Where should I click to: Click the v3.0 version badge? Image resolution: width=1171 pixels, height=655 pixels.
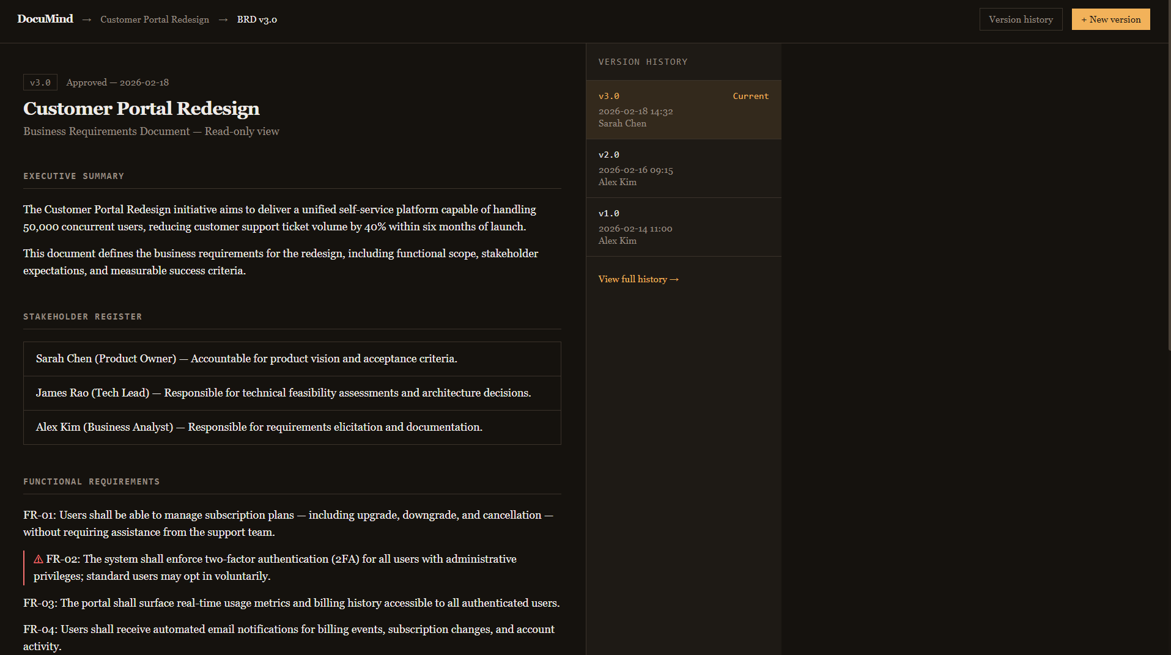pyautogui.click(x=40, y=82)
